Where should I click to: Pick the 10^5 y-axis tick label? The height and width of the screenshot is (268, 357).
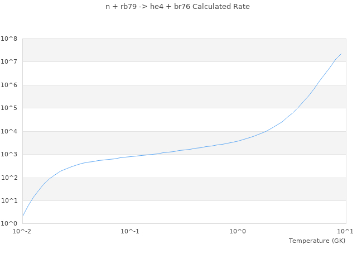pos(9,108)
